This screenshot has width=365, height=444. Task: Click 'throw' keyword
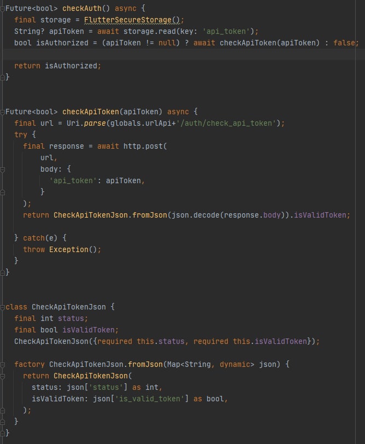(34, 250)
